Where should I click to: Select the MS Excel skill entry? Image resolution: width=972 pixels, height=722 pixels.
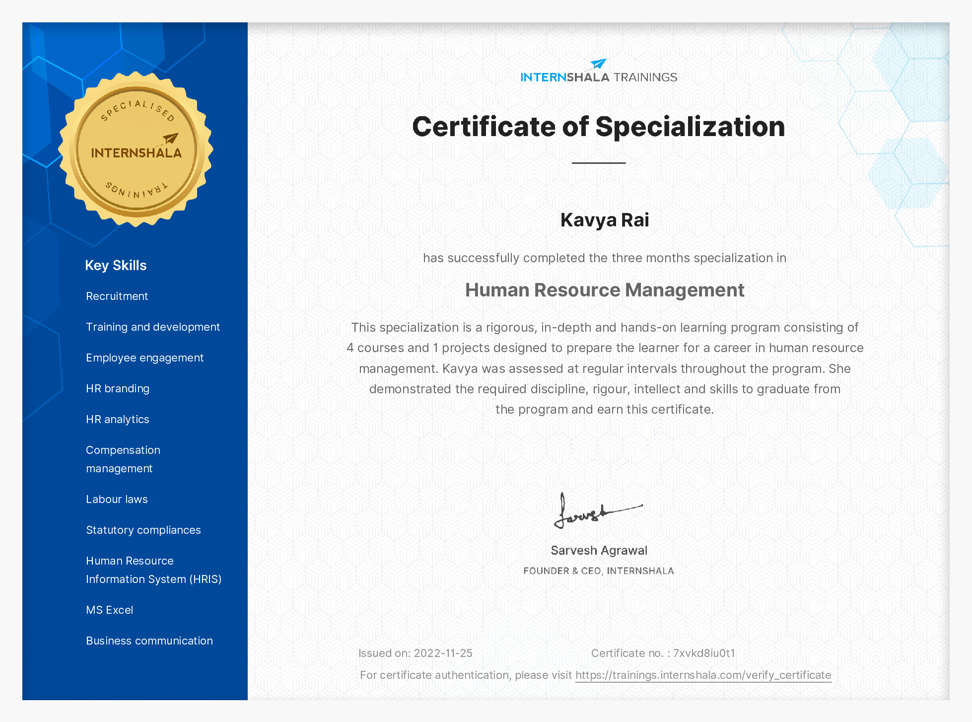coord(110,610)
